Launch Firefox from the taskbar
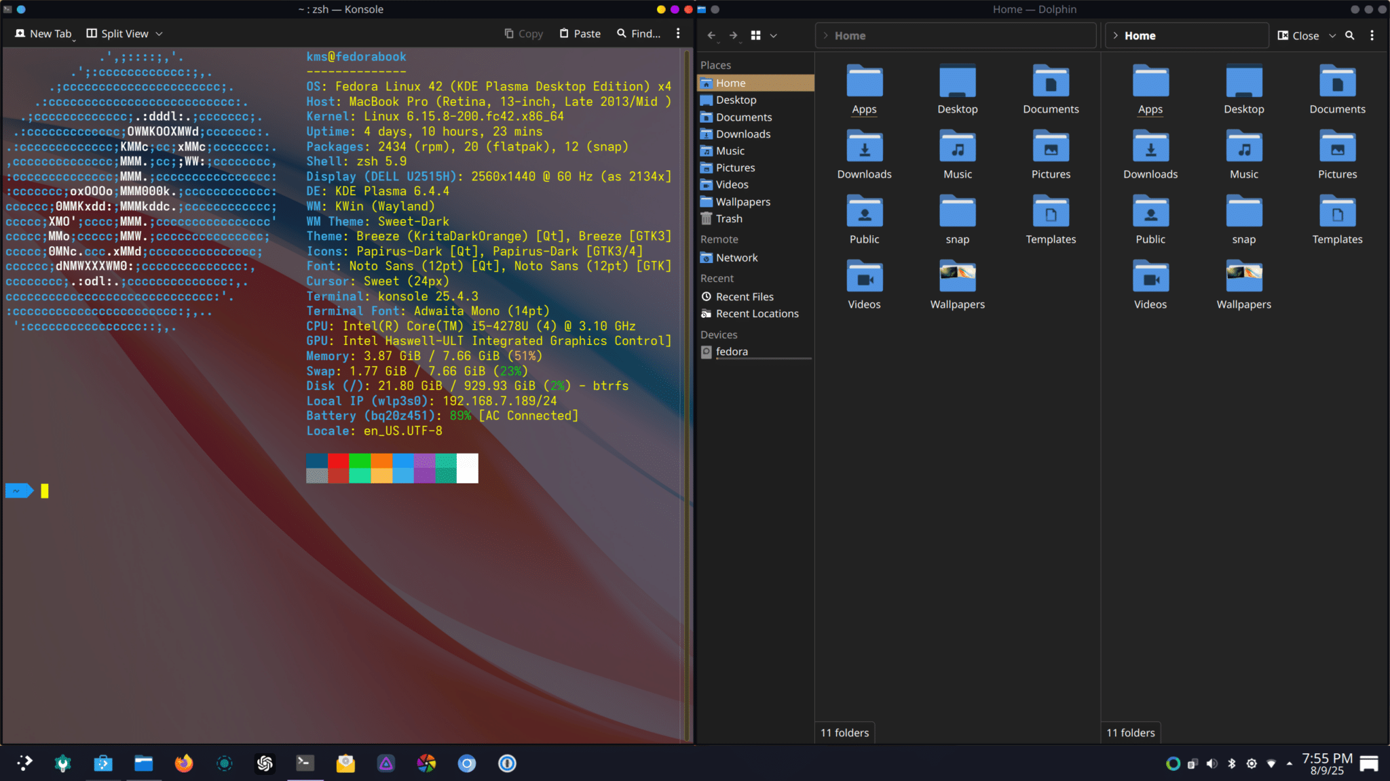 tap(183, 763)
